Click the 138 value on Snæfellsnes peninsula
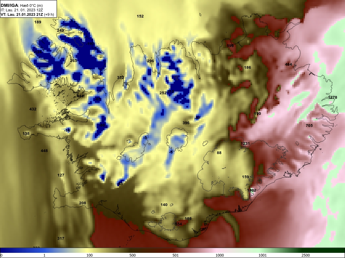This screenshot has width=345, height=258. (26, 133)
